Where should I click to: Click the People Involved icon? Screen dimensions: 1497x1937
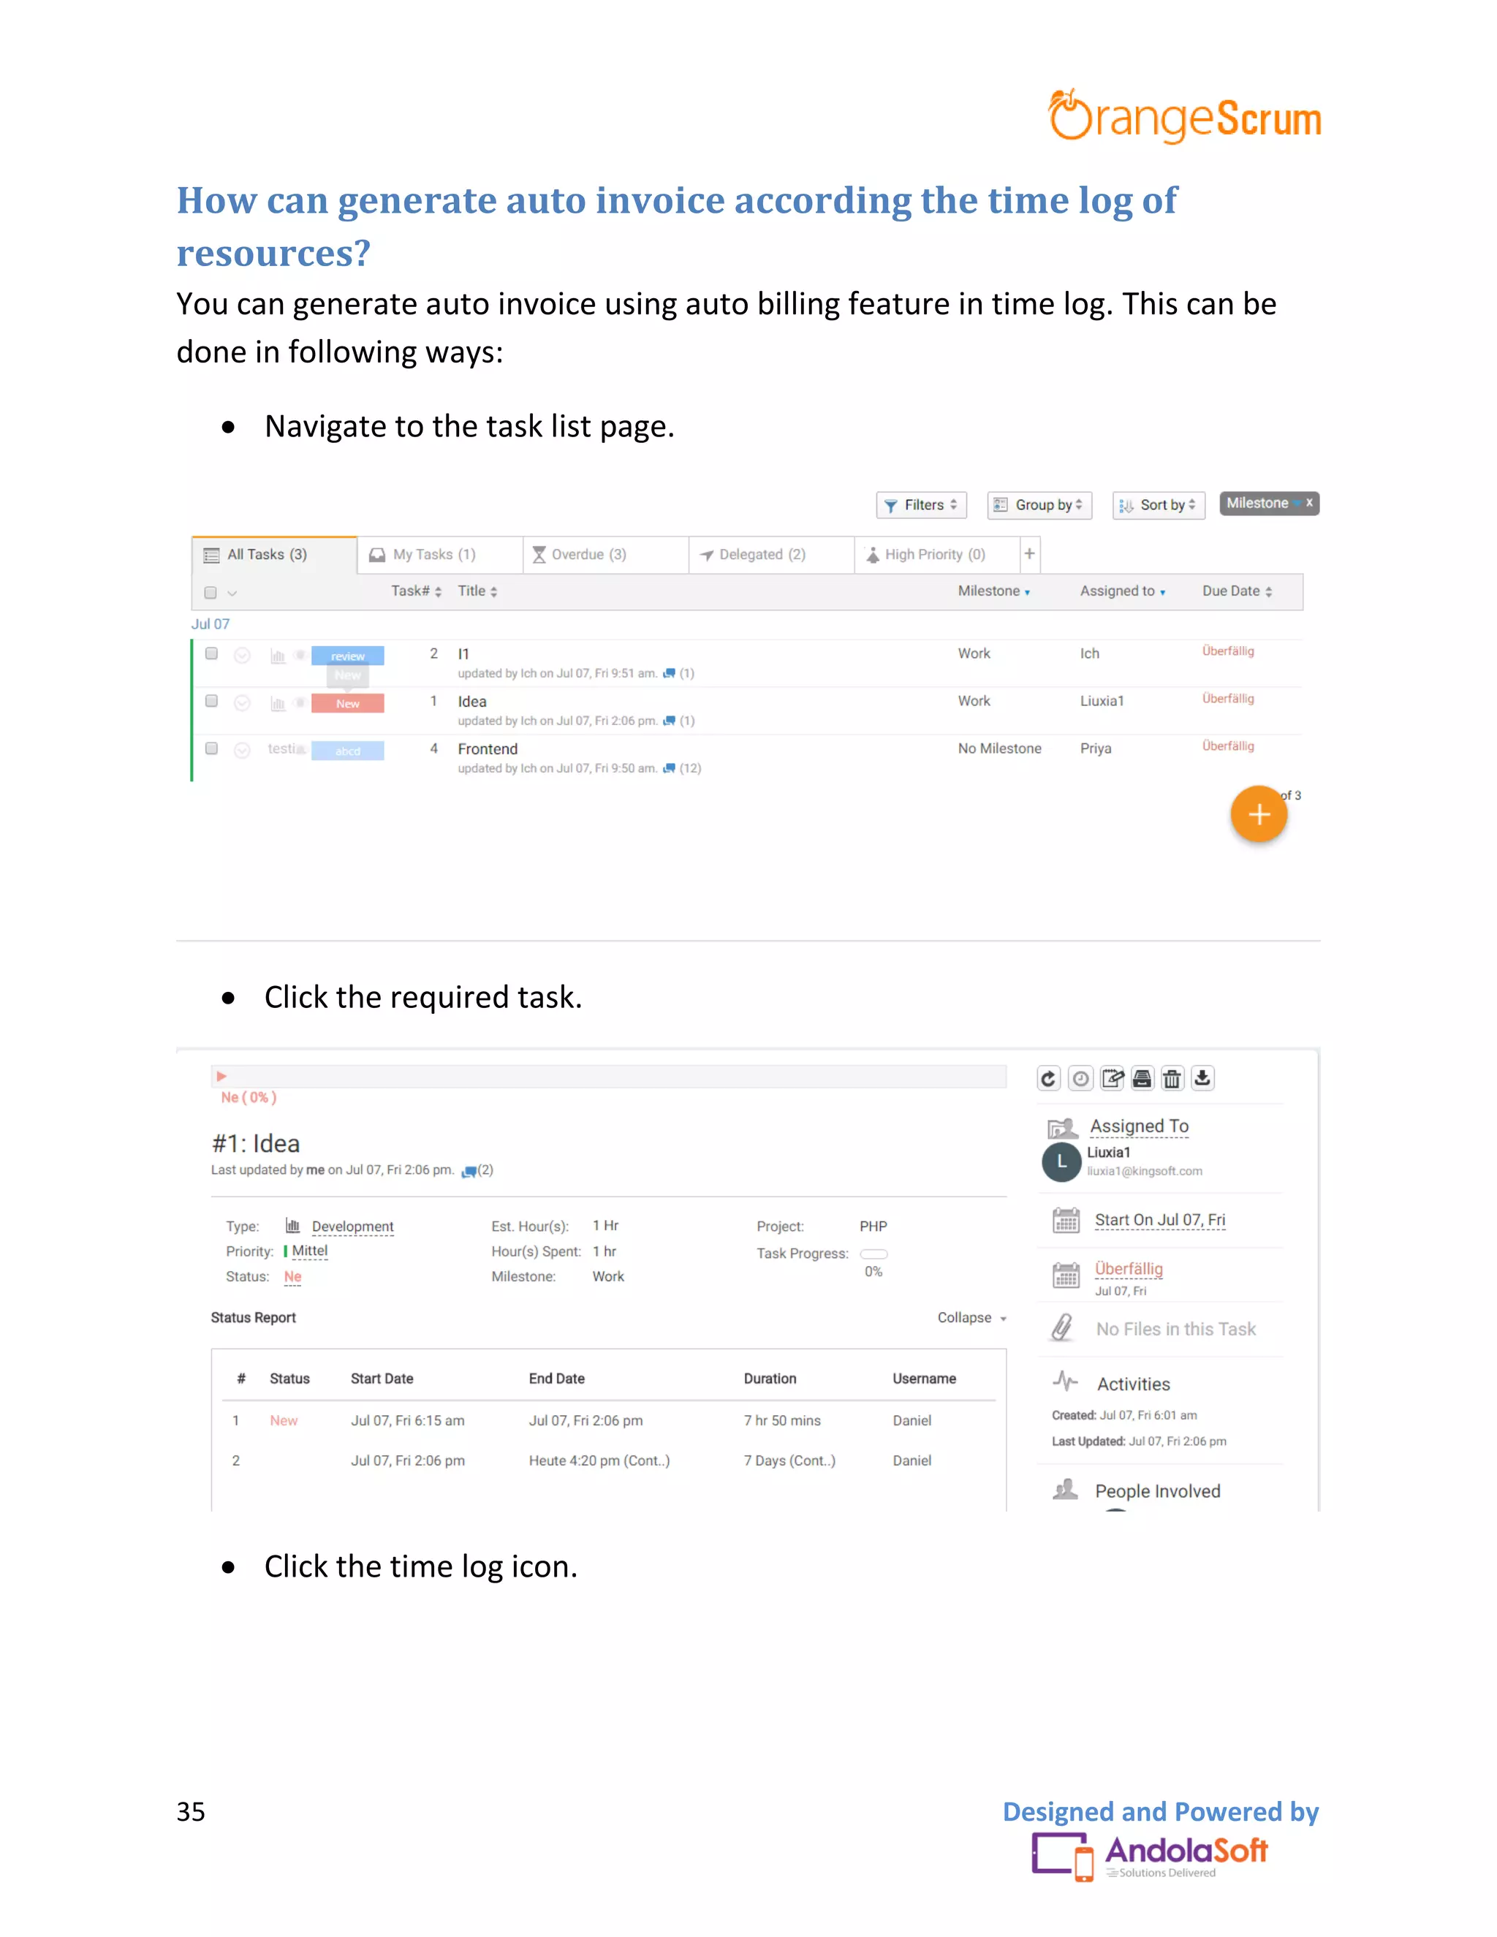click(1065, 1489)
